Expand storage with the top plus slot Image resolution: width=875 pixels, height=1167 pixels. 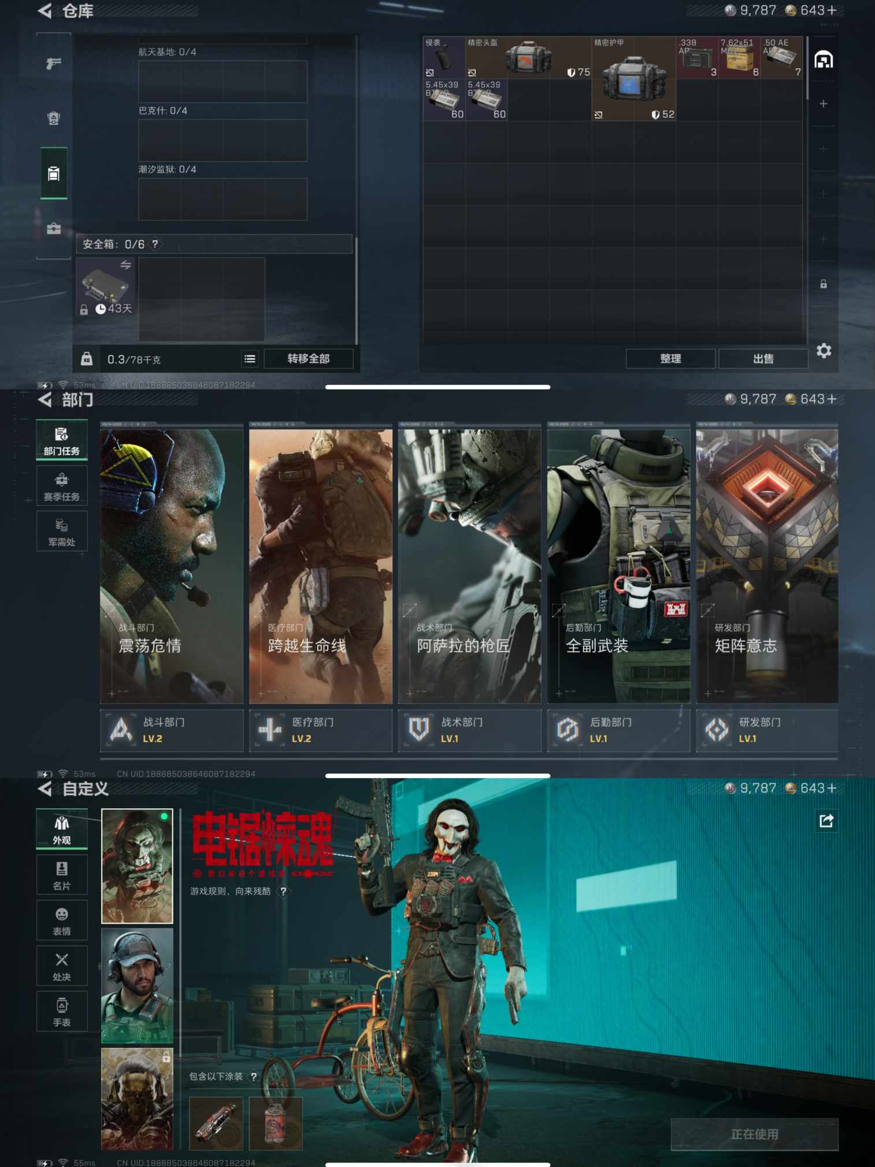pos(823,104)
